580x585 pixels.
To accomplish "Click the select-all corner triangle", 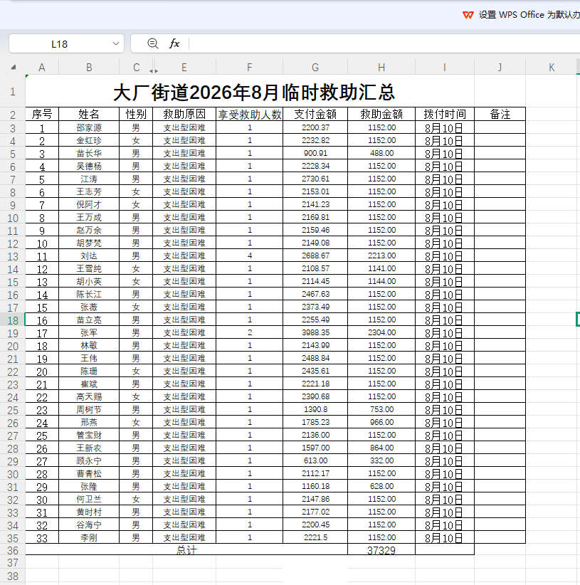I will coord(14,68).
